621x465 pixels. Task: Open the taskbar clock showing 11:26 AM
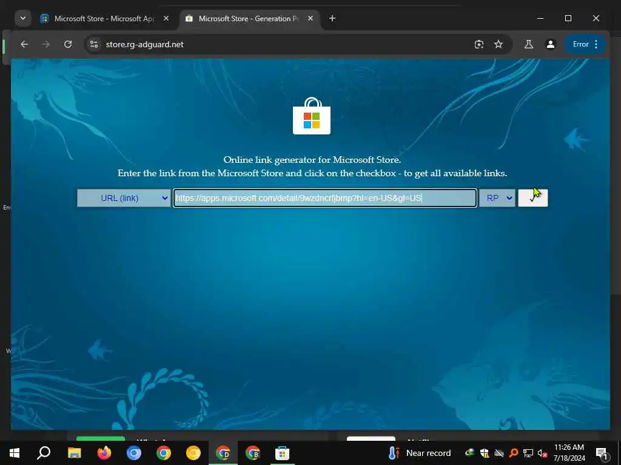569,453
